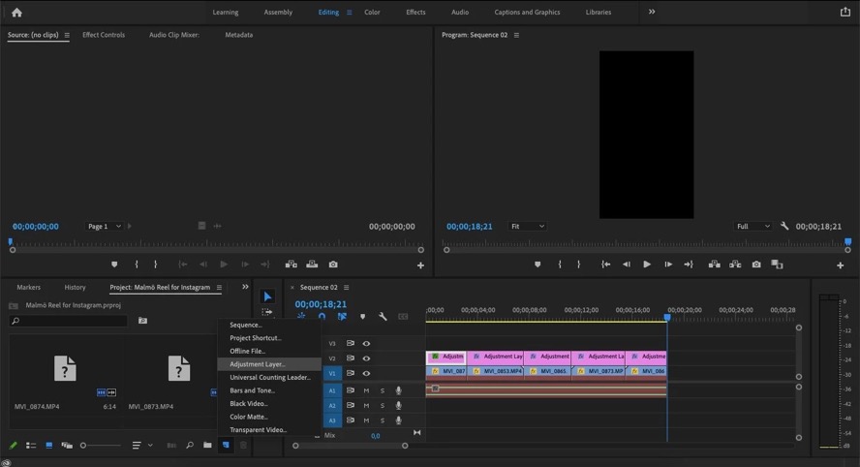The image size is (860, 467).
Task: Mute audio track A2
Action: 366,406
